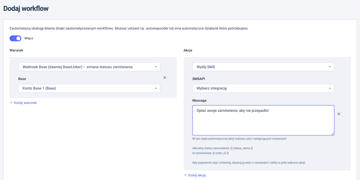Delete the SMS action using X icon

(x=339, y=114)
